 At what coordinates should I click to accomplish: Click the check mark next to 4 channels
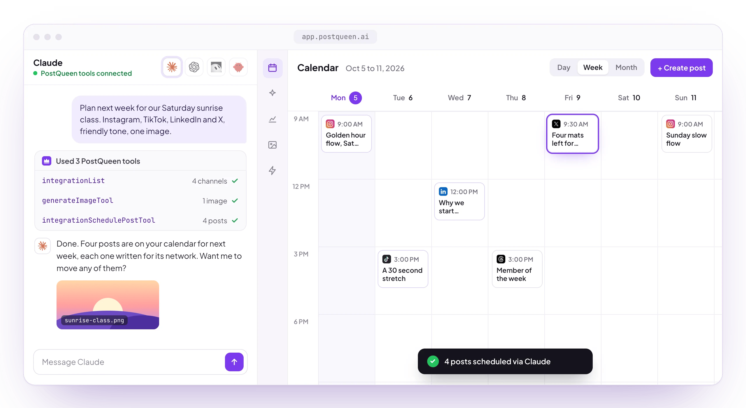pyautogui.click(x=235, y=181)
